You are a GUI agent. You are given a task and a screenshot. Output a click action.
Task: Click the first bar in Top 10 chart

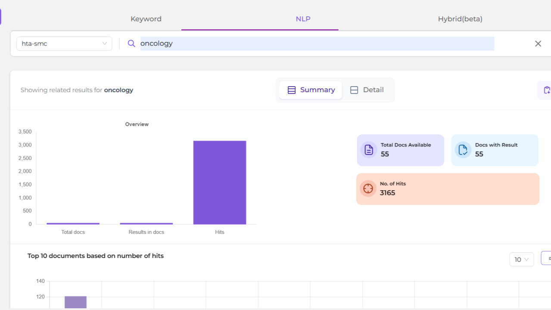75,302
